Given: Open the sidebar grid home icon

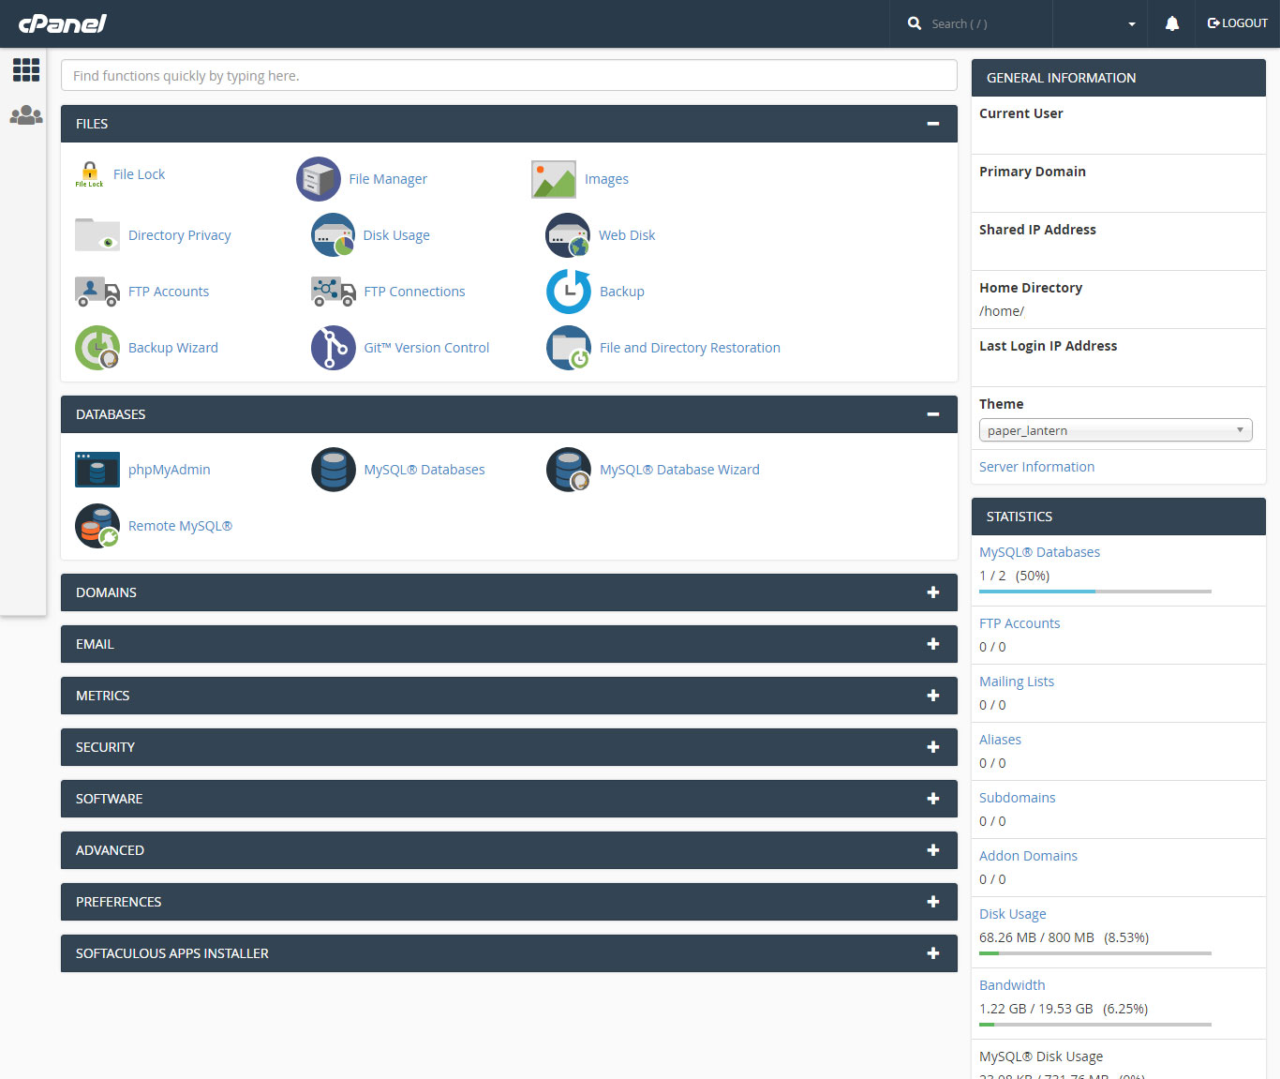Looking at the screenshot, I should click(x=26, y=69).
